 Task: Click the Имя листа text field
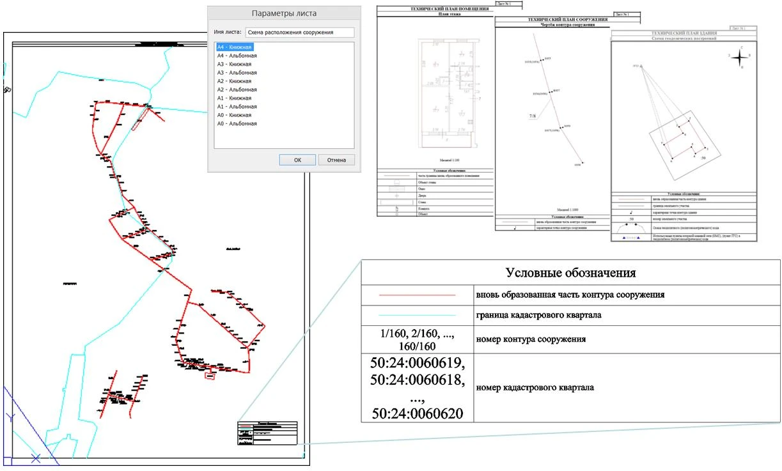tap(299, 32)
